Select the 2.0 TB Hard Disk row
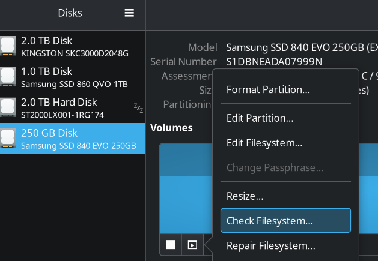The image size is (378, 261). click(72, 107)
